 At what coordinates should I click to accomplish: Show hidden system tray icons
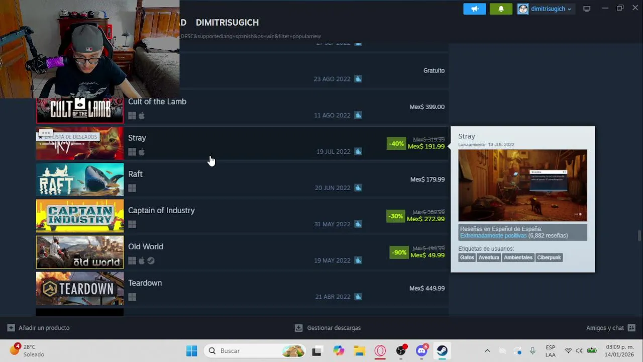tap(487, 351)
